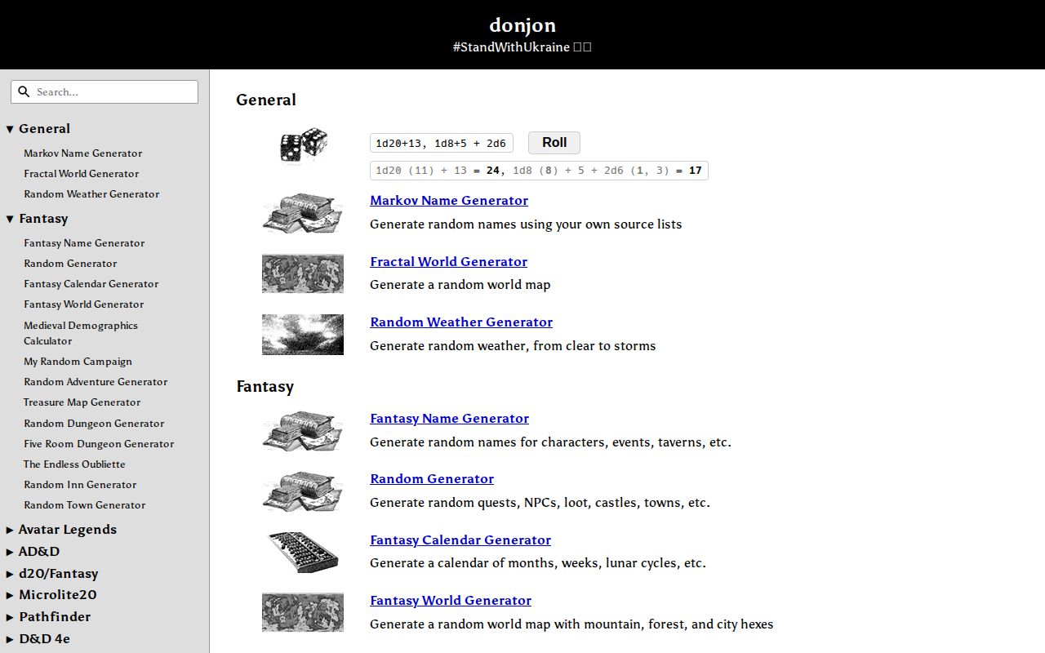Click the abacus icon beside Fantasy Calendar Generator
The image size is (1045, 653).
coord(302,551)
